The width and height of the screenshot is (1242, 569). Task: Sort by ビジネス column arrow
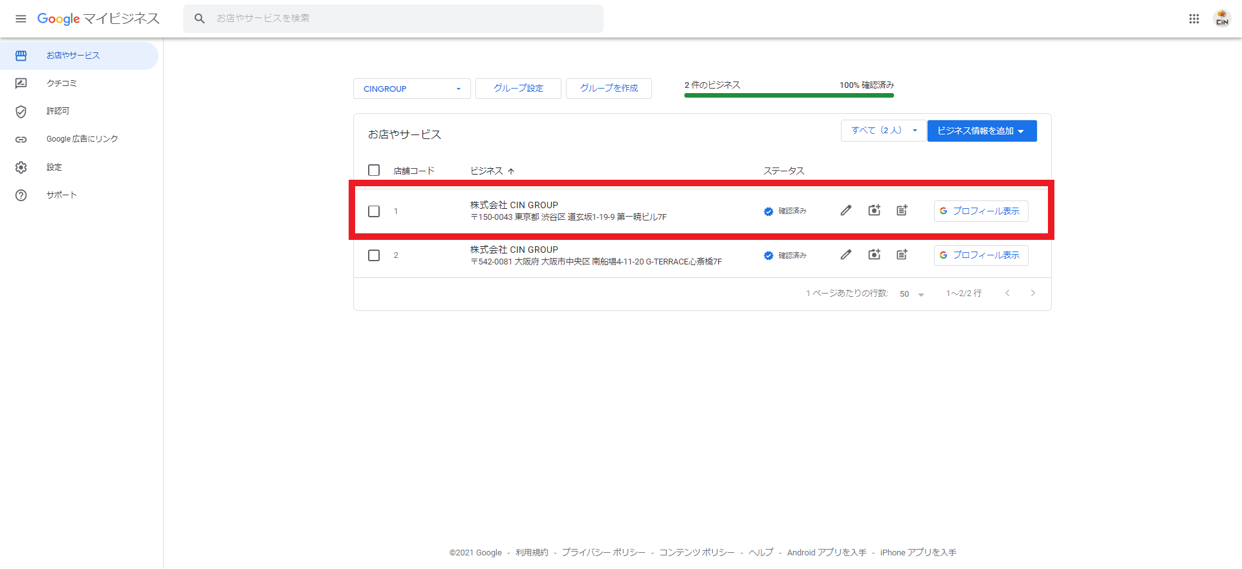511,171
